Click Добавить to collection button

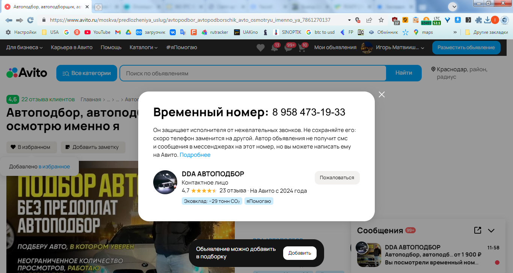pyautogui.click(x=300, y=253)
